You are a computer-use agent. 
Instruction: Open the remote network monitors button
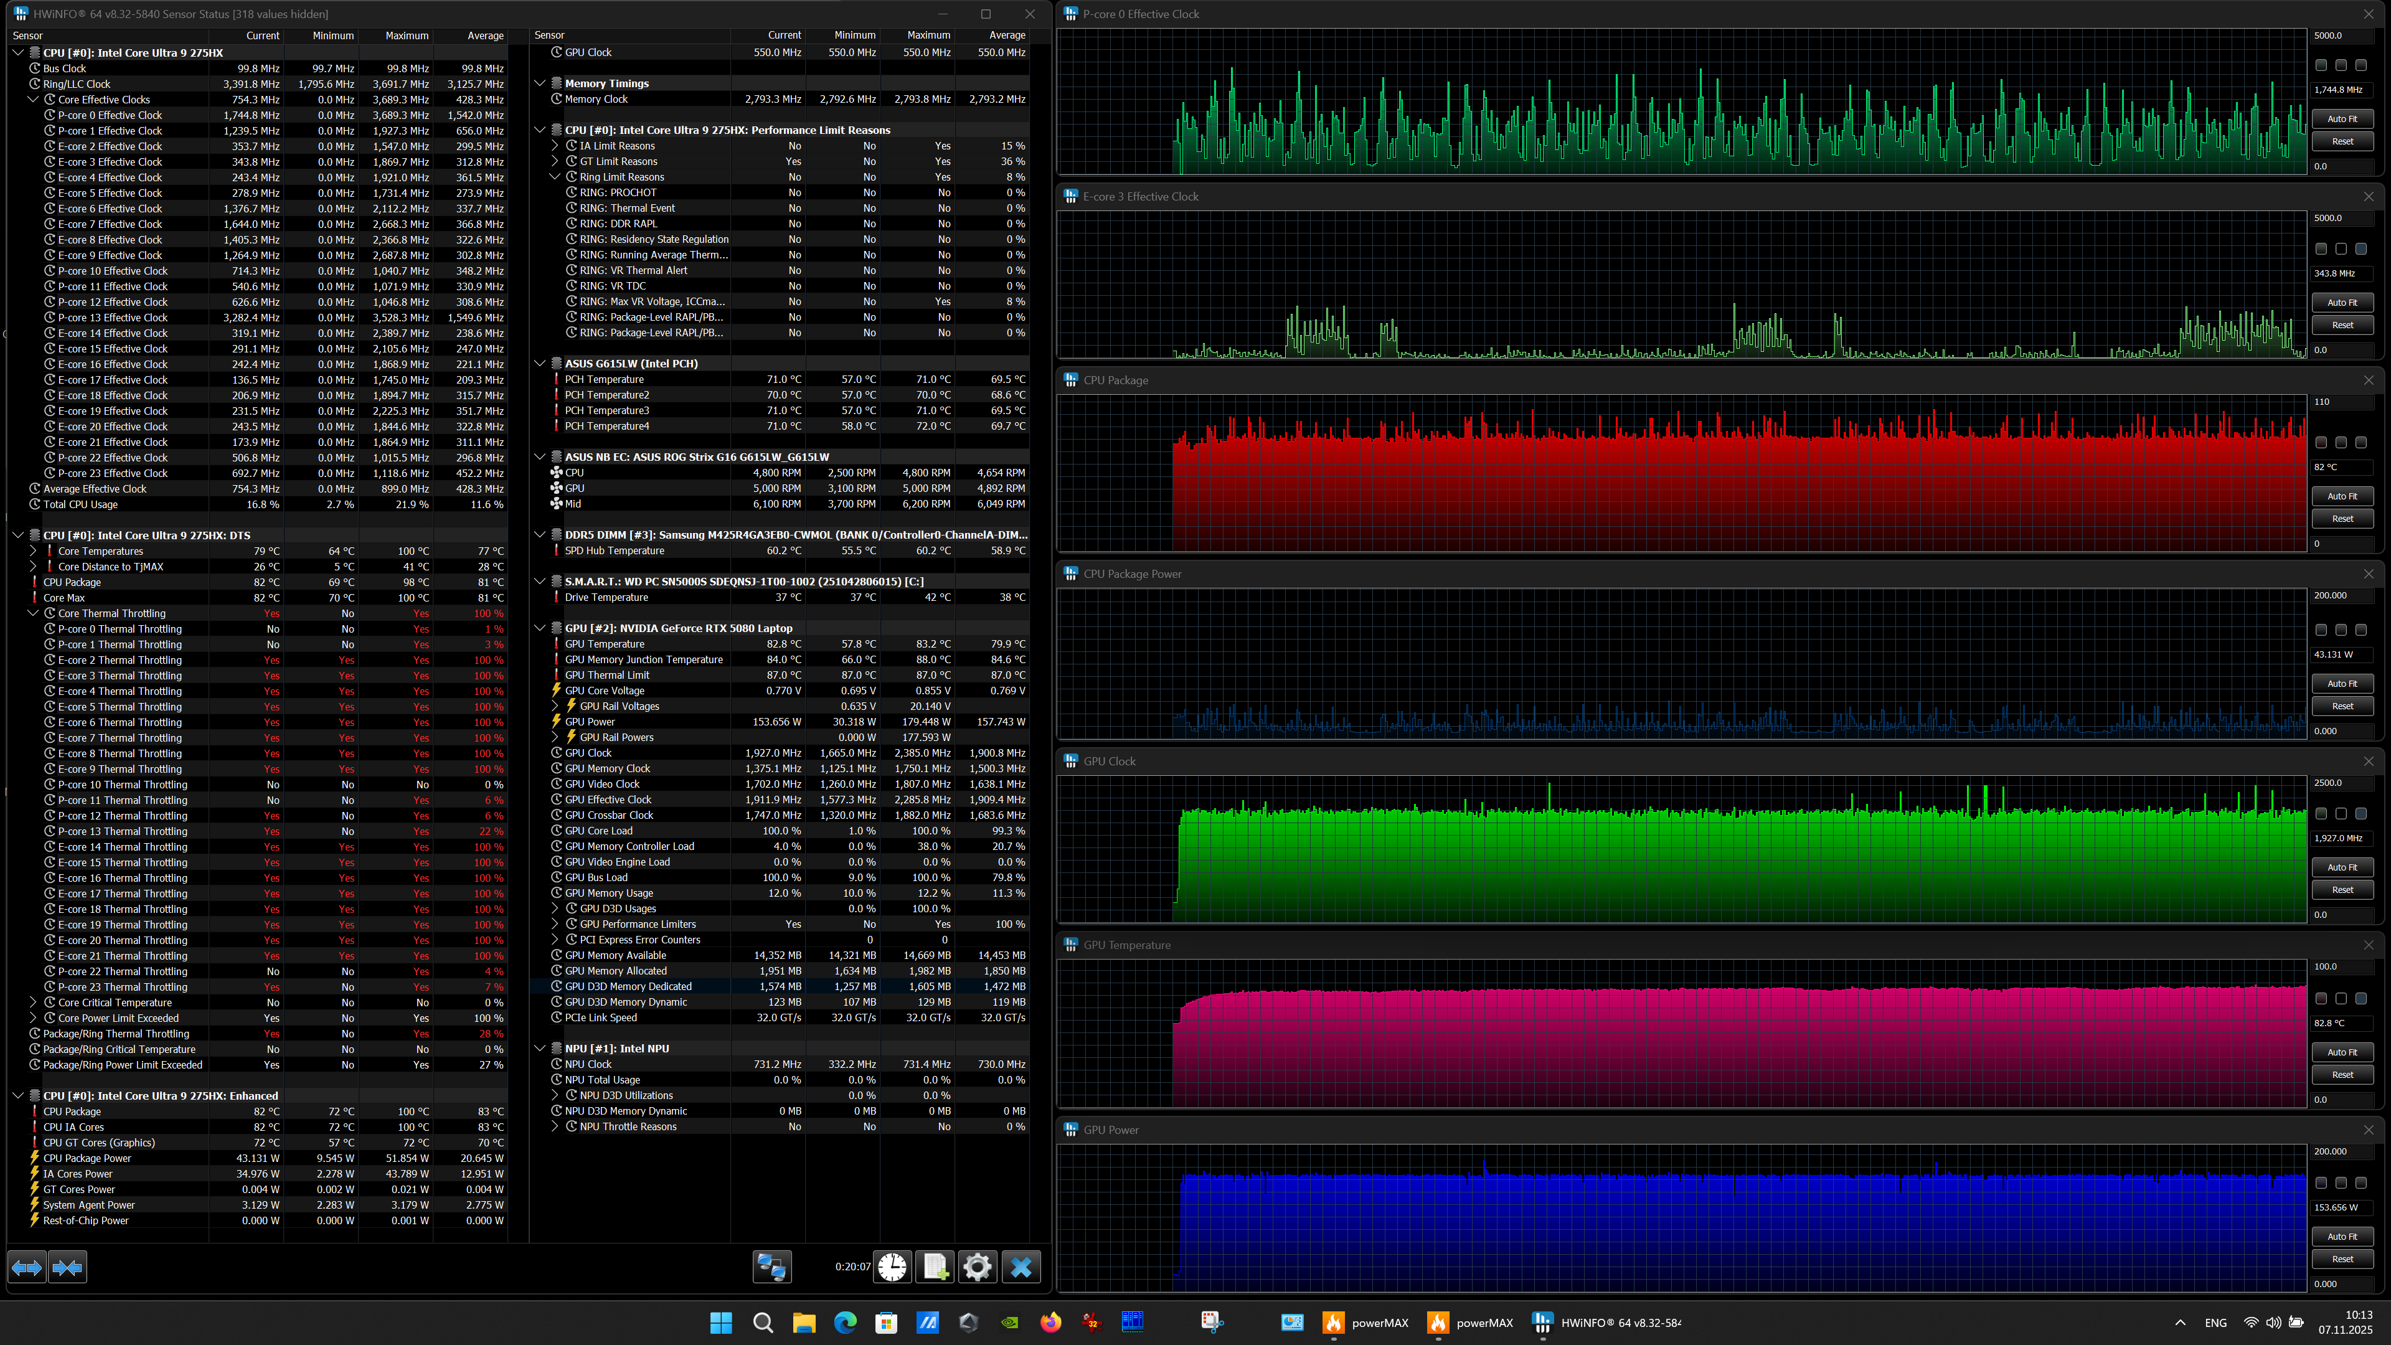tap(771, 1267)
